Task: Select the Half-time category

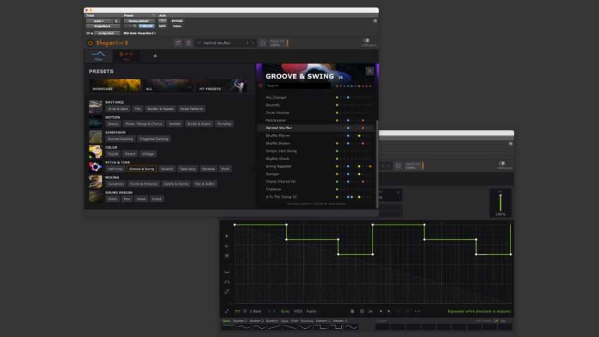Action: 115,169
